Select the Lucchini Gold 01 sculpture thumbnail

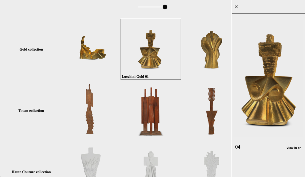pos(150,49)
